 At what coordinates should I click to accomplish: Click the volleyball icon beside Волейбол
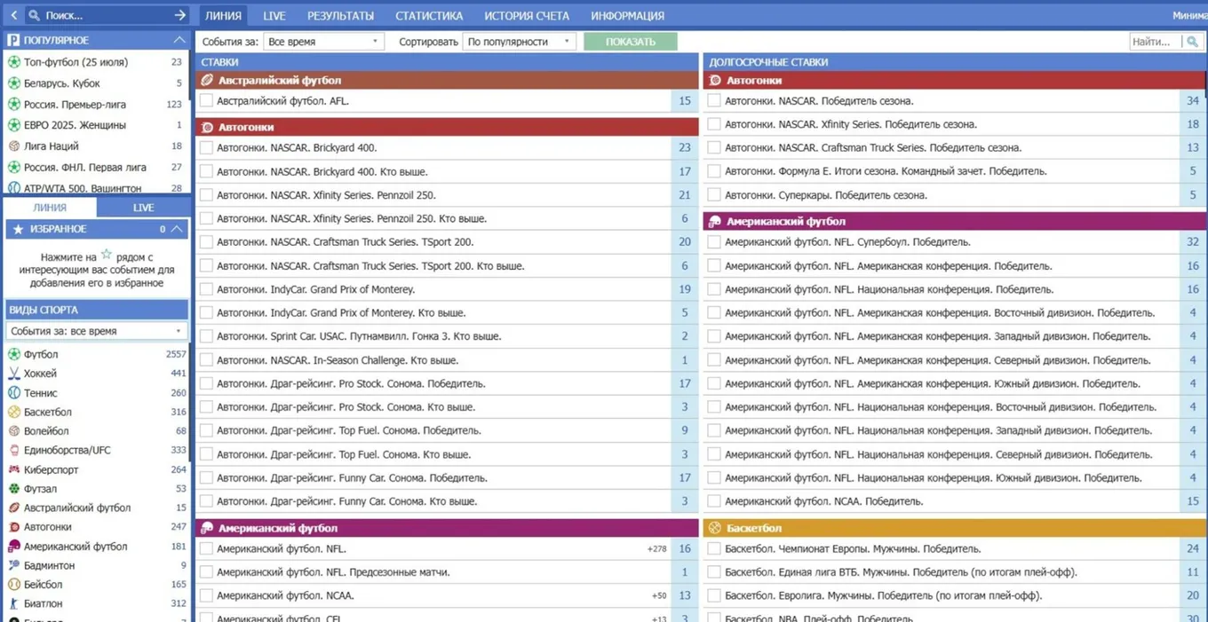click(x=14, y=431)
